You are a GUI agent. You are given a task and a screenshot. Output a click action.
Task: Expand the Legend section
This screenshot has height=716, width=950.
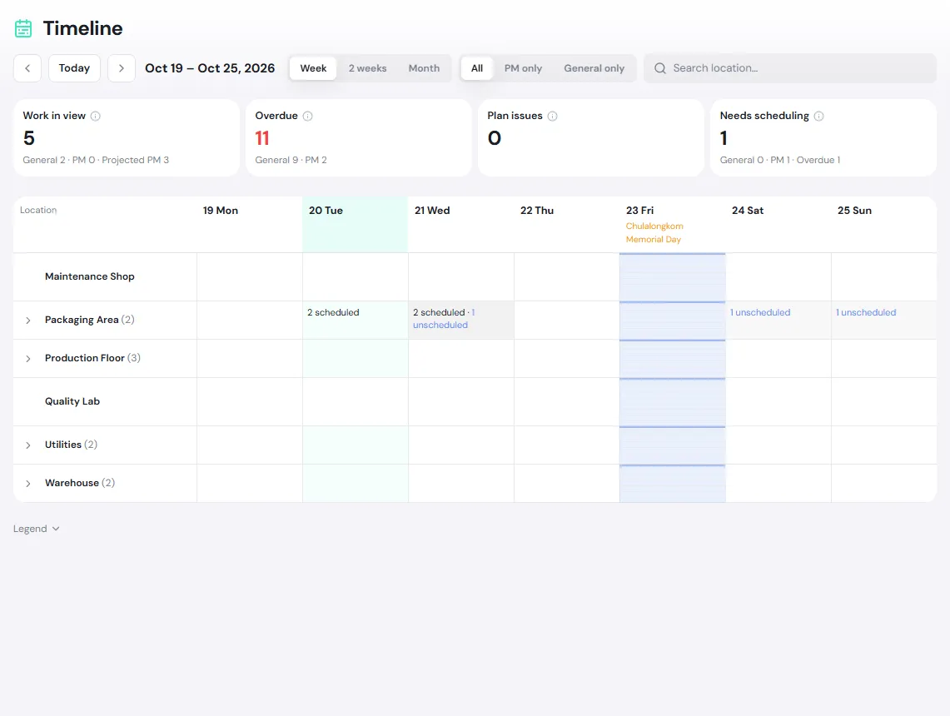click(37, 529)
